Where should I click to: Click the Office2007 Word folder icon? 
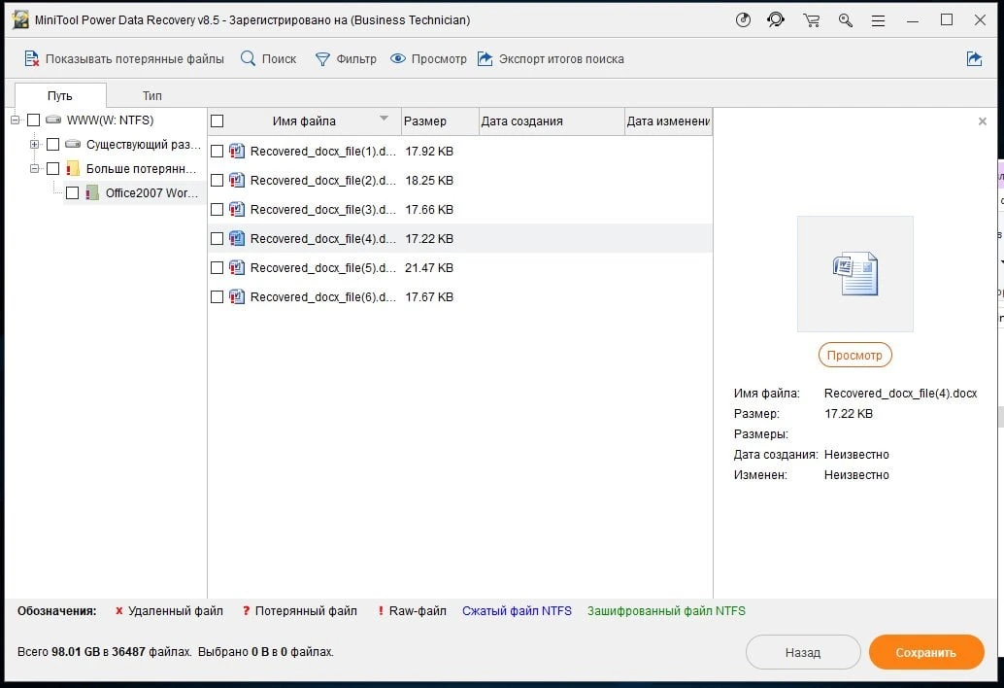(92, 192)
